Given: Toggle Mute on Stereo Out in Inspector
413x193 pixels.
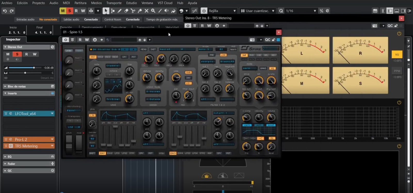Looking at the screenshot, I should [x=8, y=54].
